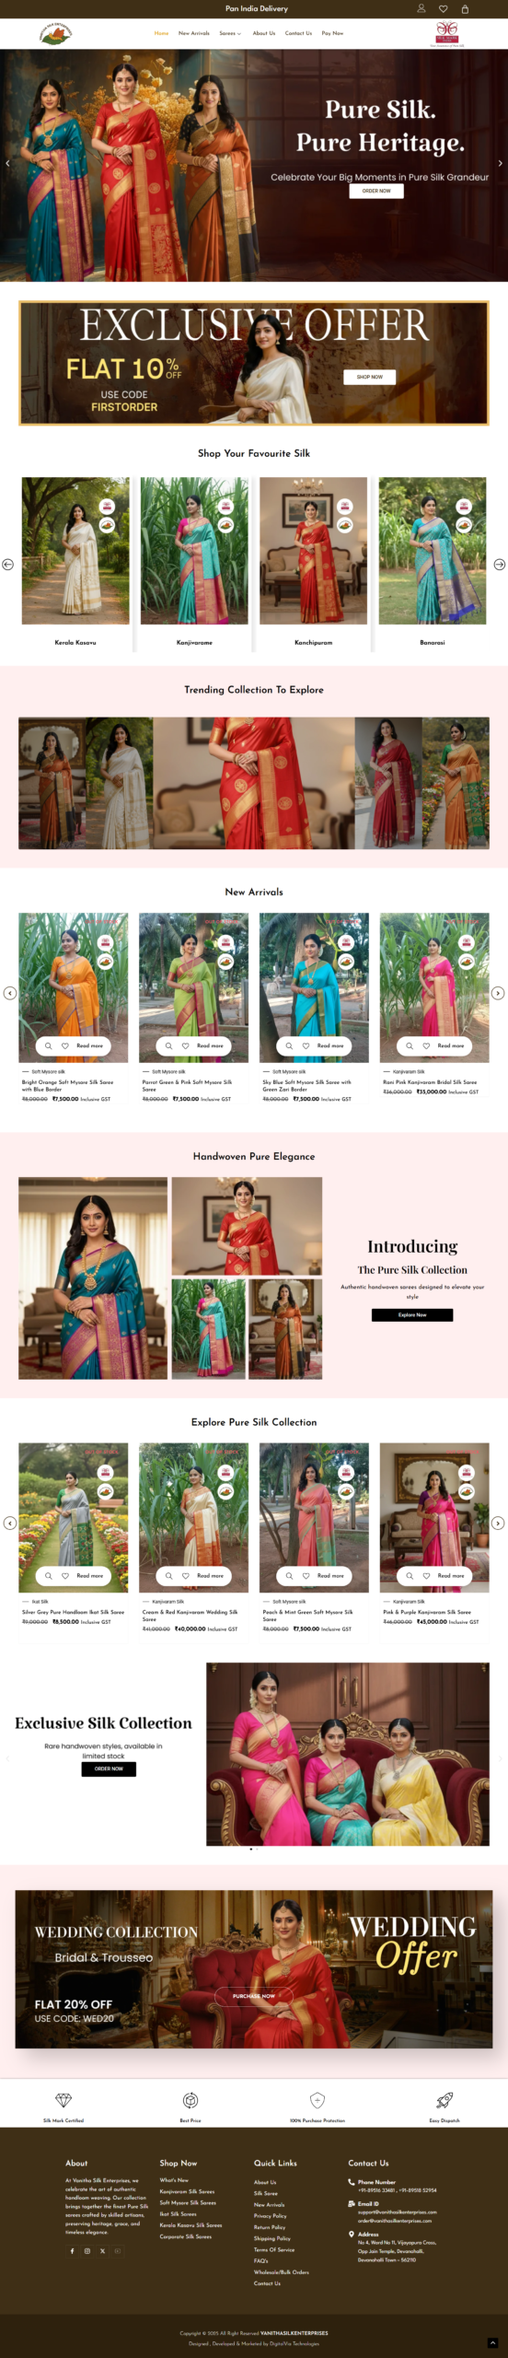Click the Explore Now button
The width and height of the screenshot is (508, 2358).
(412, 1314)
